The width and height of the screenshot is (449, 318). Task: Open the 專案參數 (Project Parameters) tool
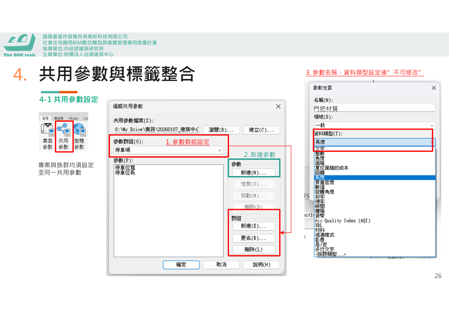pyautogui.click(x=47, y=136)
